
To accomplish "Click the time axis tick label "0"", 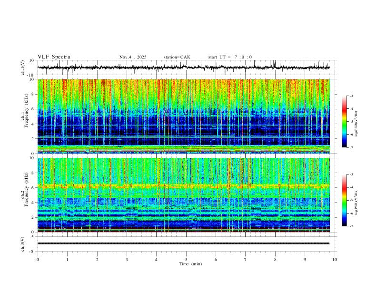I will click(38, 260).
